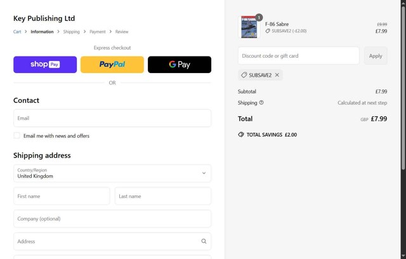Screen dimensions: 406x259
Task: Click the Subtotal £7.99 amount
Action: click(x=381, y=91)
